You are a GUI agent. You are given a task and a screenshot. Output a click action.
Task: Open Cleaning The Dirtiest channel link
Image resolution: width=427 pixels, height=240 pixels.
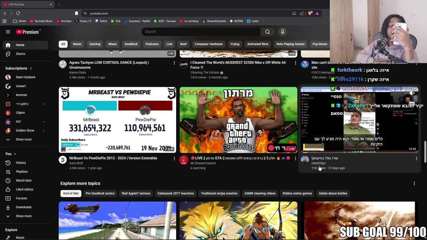pyautogui.click(x=205, y=72)
